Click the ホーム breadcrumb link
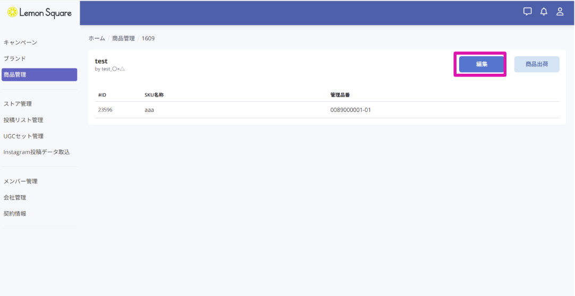 97,39
